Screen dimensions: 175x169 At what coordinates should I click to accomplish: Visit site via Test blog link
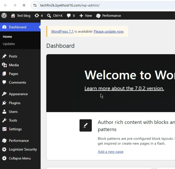coord(24,16)
